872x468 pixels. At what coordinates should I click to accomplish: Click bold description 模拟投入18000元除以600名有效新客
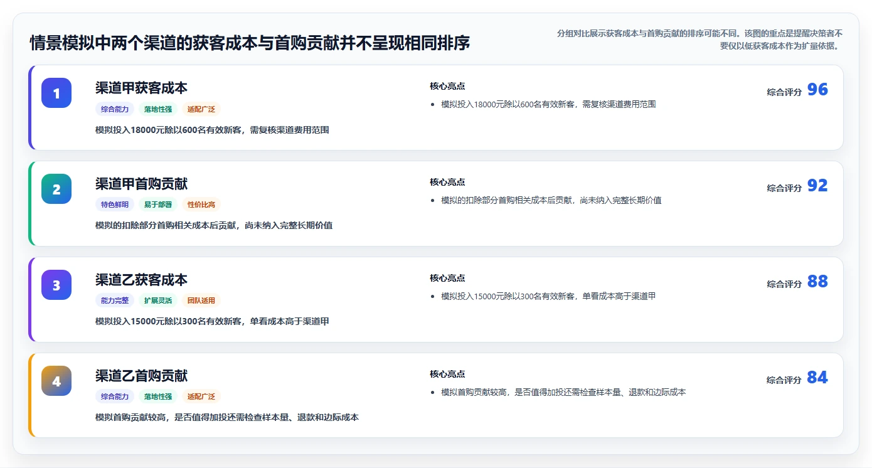tap(212, 130)
